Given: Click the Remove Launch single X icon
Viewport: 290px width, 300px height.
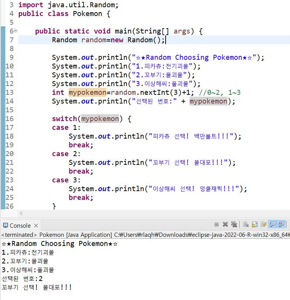Looking at the screenshot, I should coord(226,224).
